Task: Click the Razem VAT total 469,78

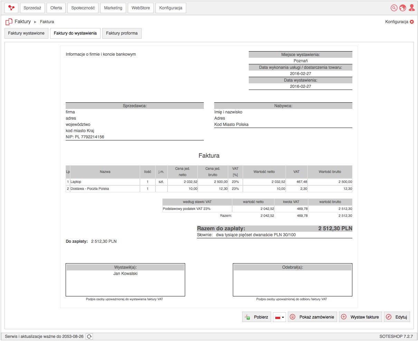Action: tap(302, 216)
